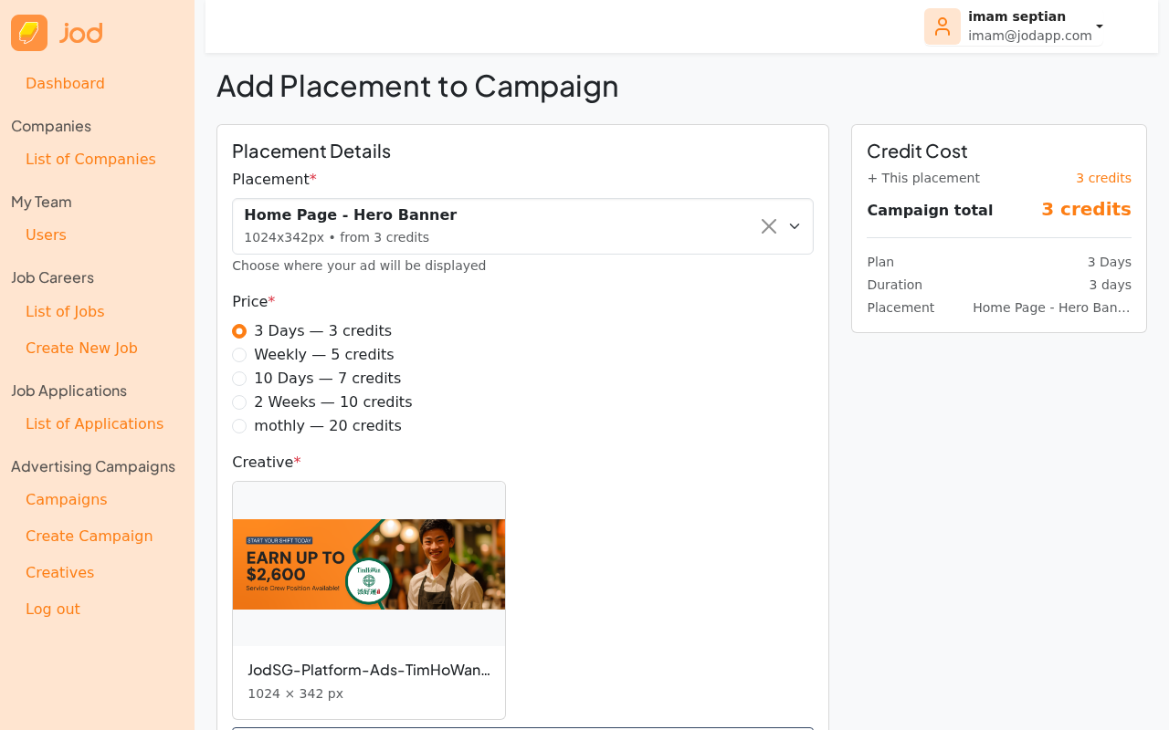Choose the Weekly — 5 credits option

(x=238, y=354)
